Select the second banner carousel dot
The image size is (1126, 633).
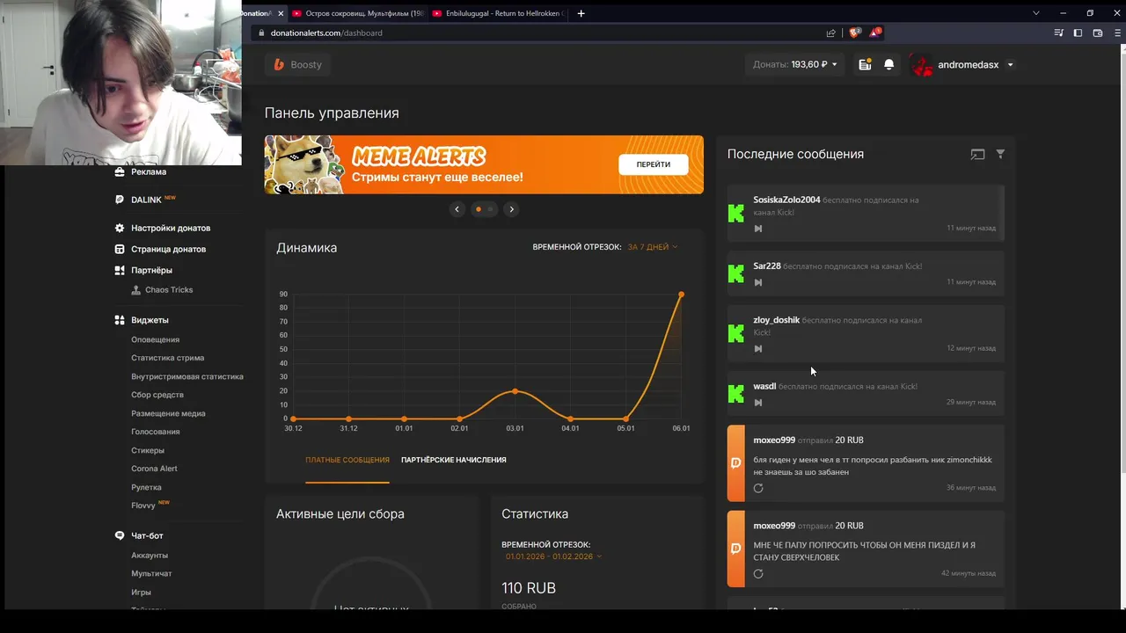point(490,209)
